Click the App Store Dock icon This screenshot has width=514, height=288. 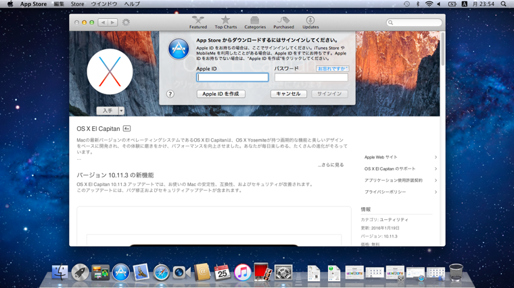pyautogui.click(x=120, y=272)
